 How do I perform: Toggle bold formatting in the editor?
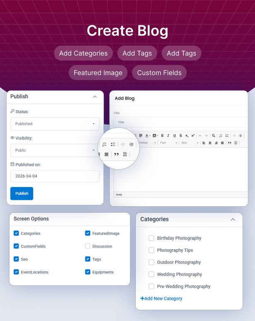coord(162,136)
